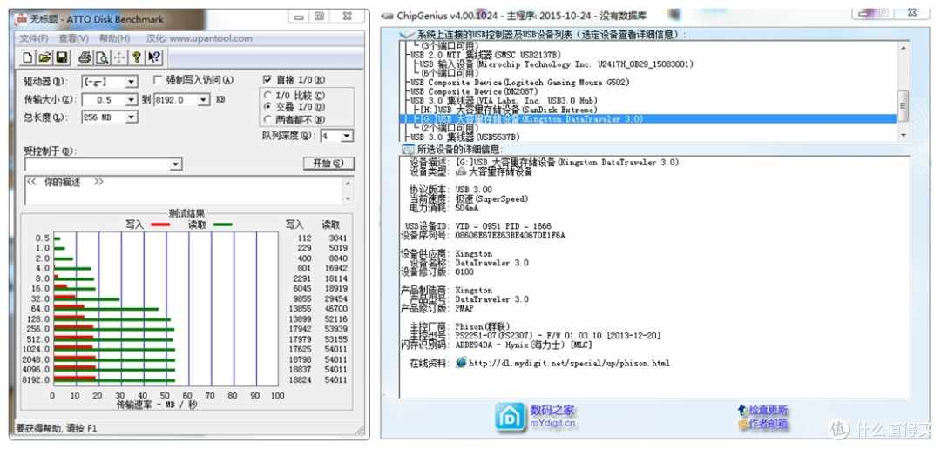Click the USB device list scroll-up arrow
The width and height of the screenshot is (941, 449).
point(904,47)
